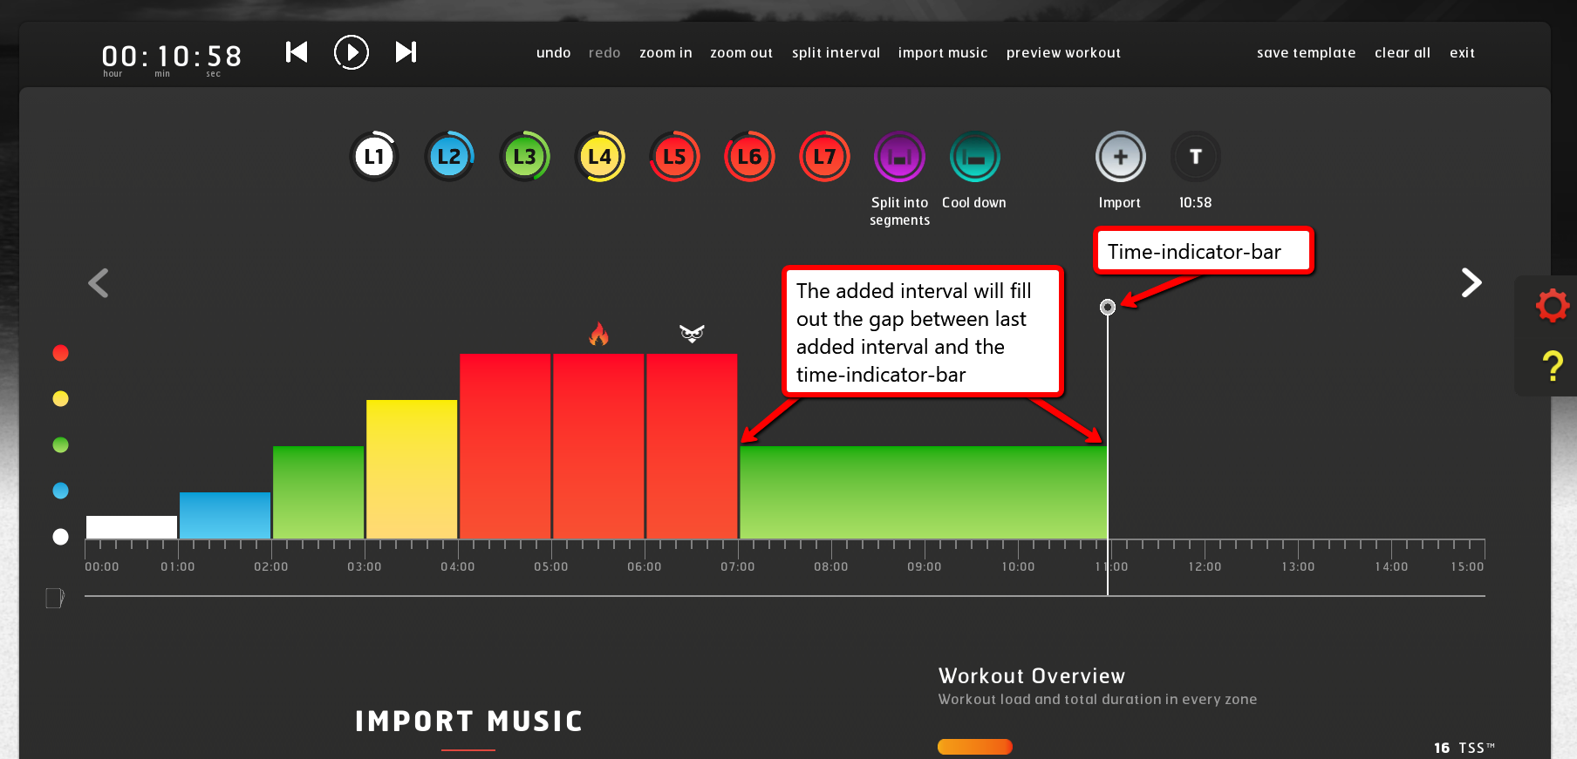The image size is (1577, 759).
Task: Click the preview workout link
Action: coord(1063,53)
